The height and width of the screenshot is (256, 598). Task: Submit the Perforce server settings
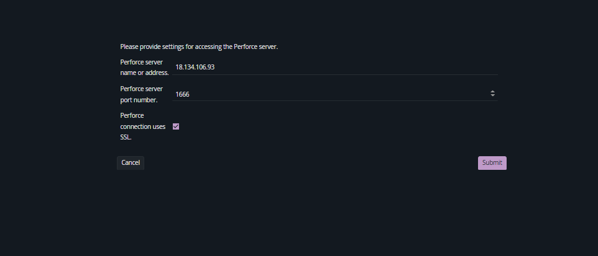(492, 163)
